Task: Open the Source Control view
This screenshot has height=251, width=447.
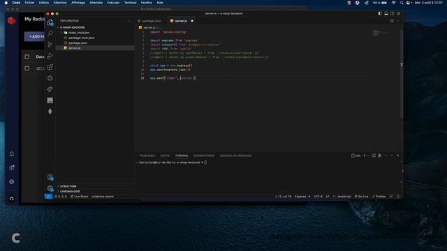Action: point(50,45)
